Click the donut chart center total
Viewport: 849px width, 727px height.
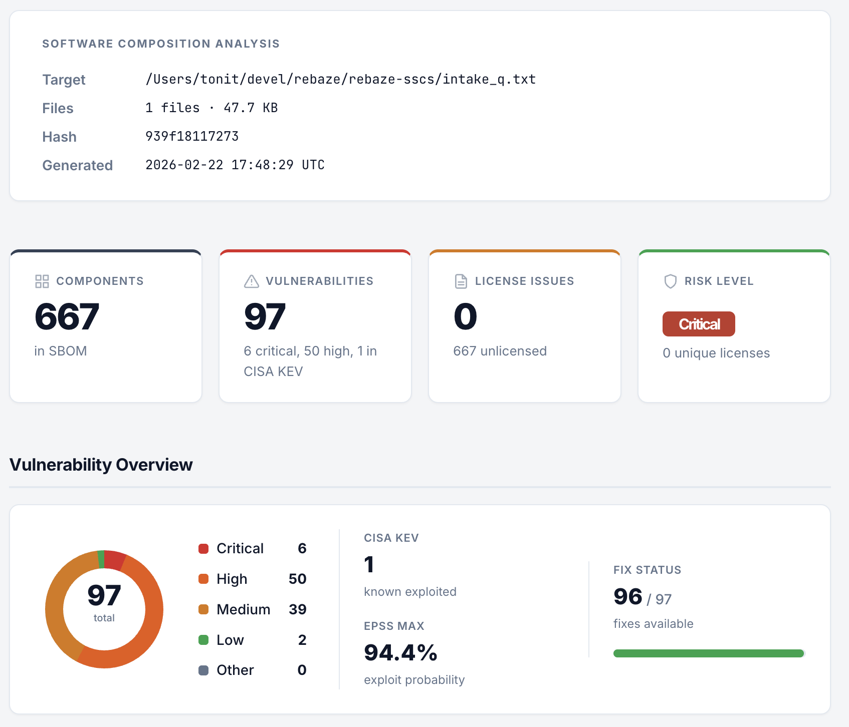coord(104,602)
